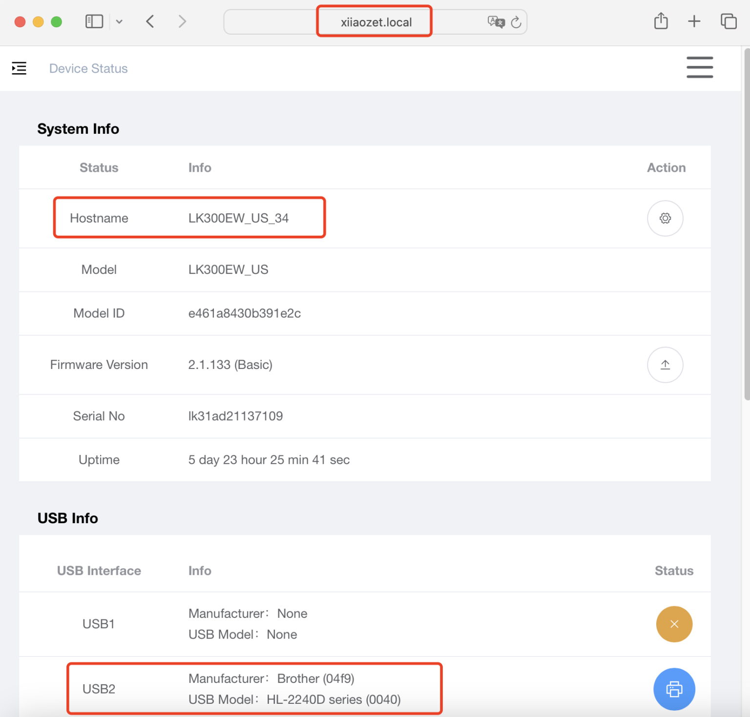Click the serial number lk31ad21137109

click(x=235, y=416)
